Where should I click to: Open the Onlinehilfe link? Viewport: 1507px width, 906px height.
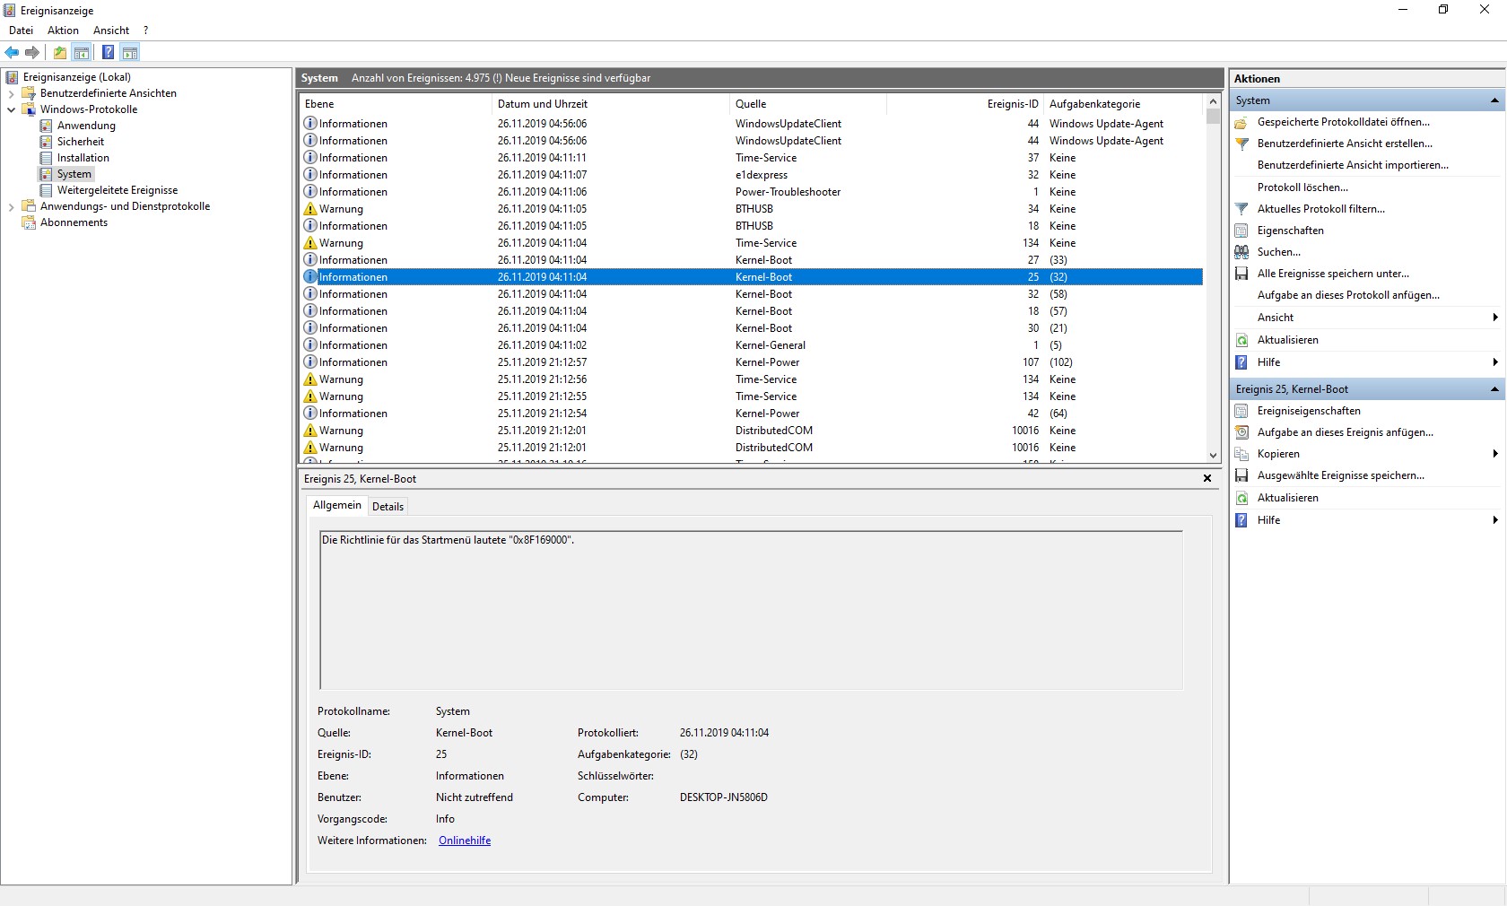click(x=465, y=841)
